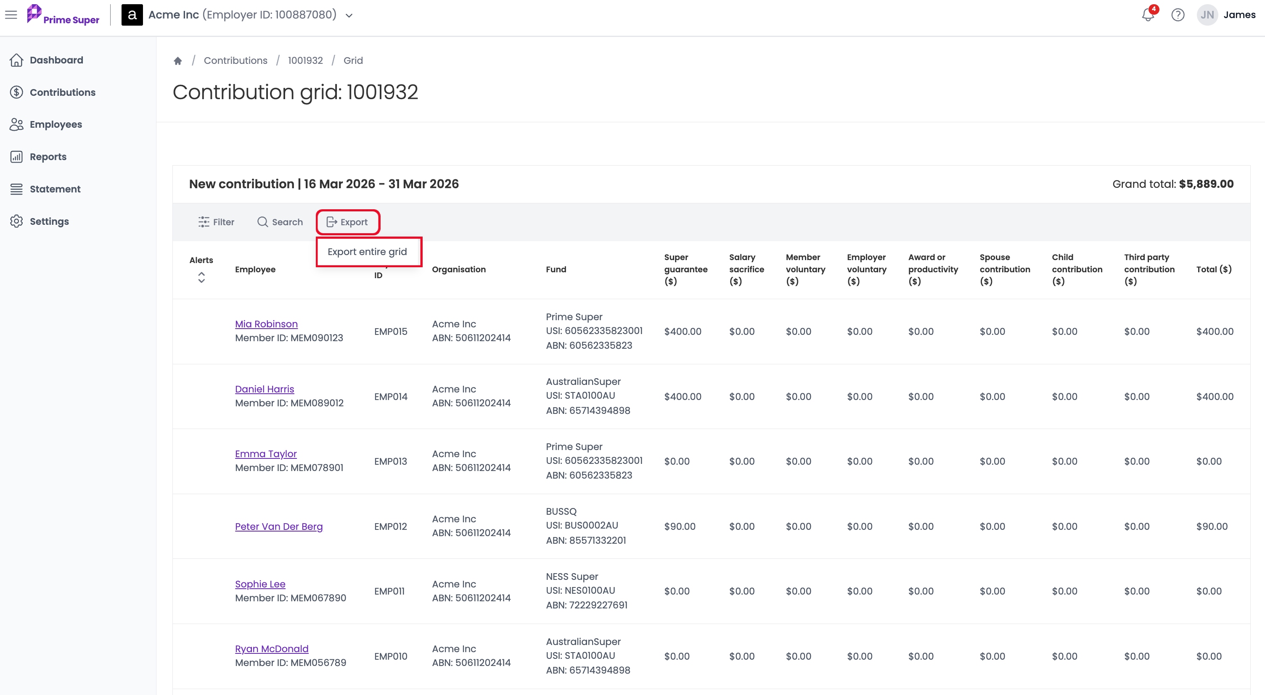Click the Export button
1265x695 pixels.
click(x=348, y=222)
